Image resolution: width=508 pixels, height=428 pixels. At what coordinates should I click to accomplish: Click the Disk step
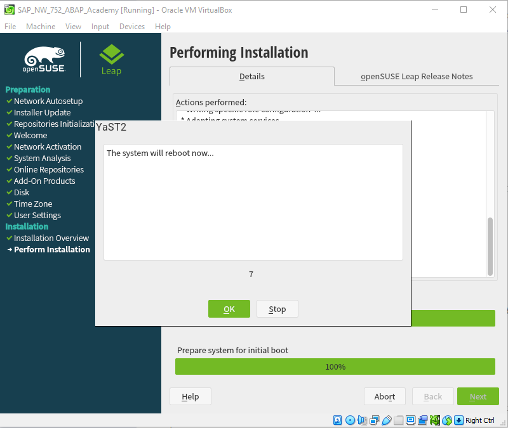point(22,193)
